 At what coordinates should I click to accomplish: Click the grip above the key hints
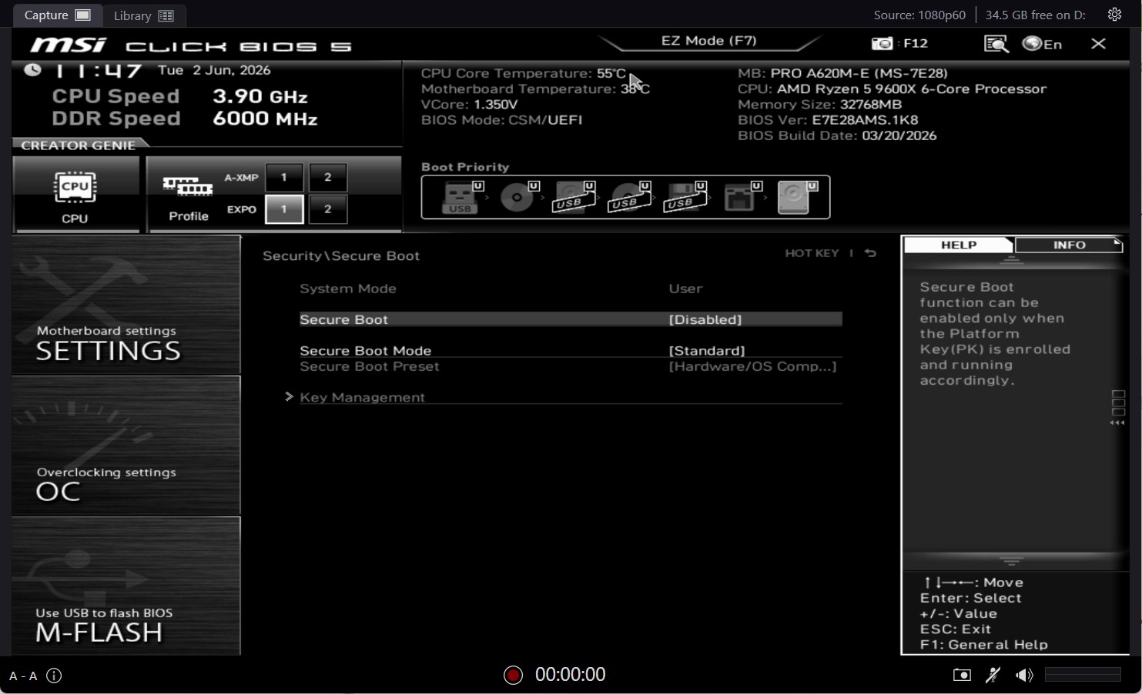click(1011, 560)
